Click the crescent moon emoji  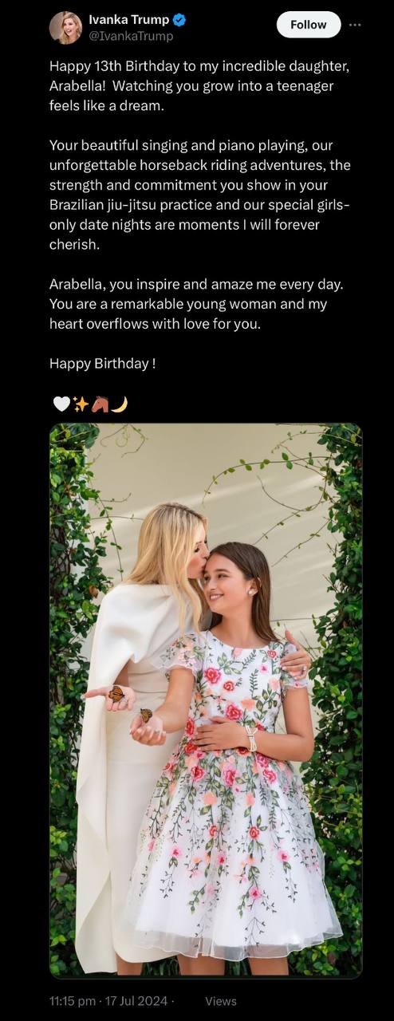(120, 404)
